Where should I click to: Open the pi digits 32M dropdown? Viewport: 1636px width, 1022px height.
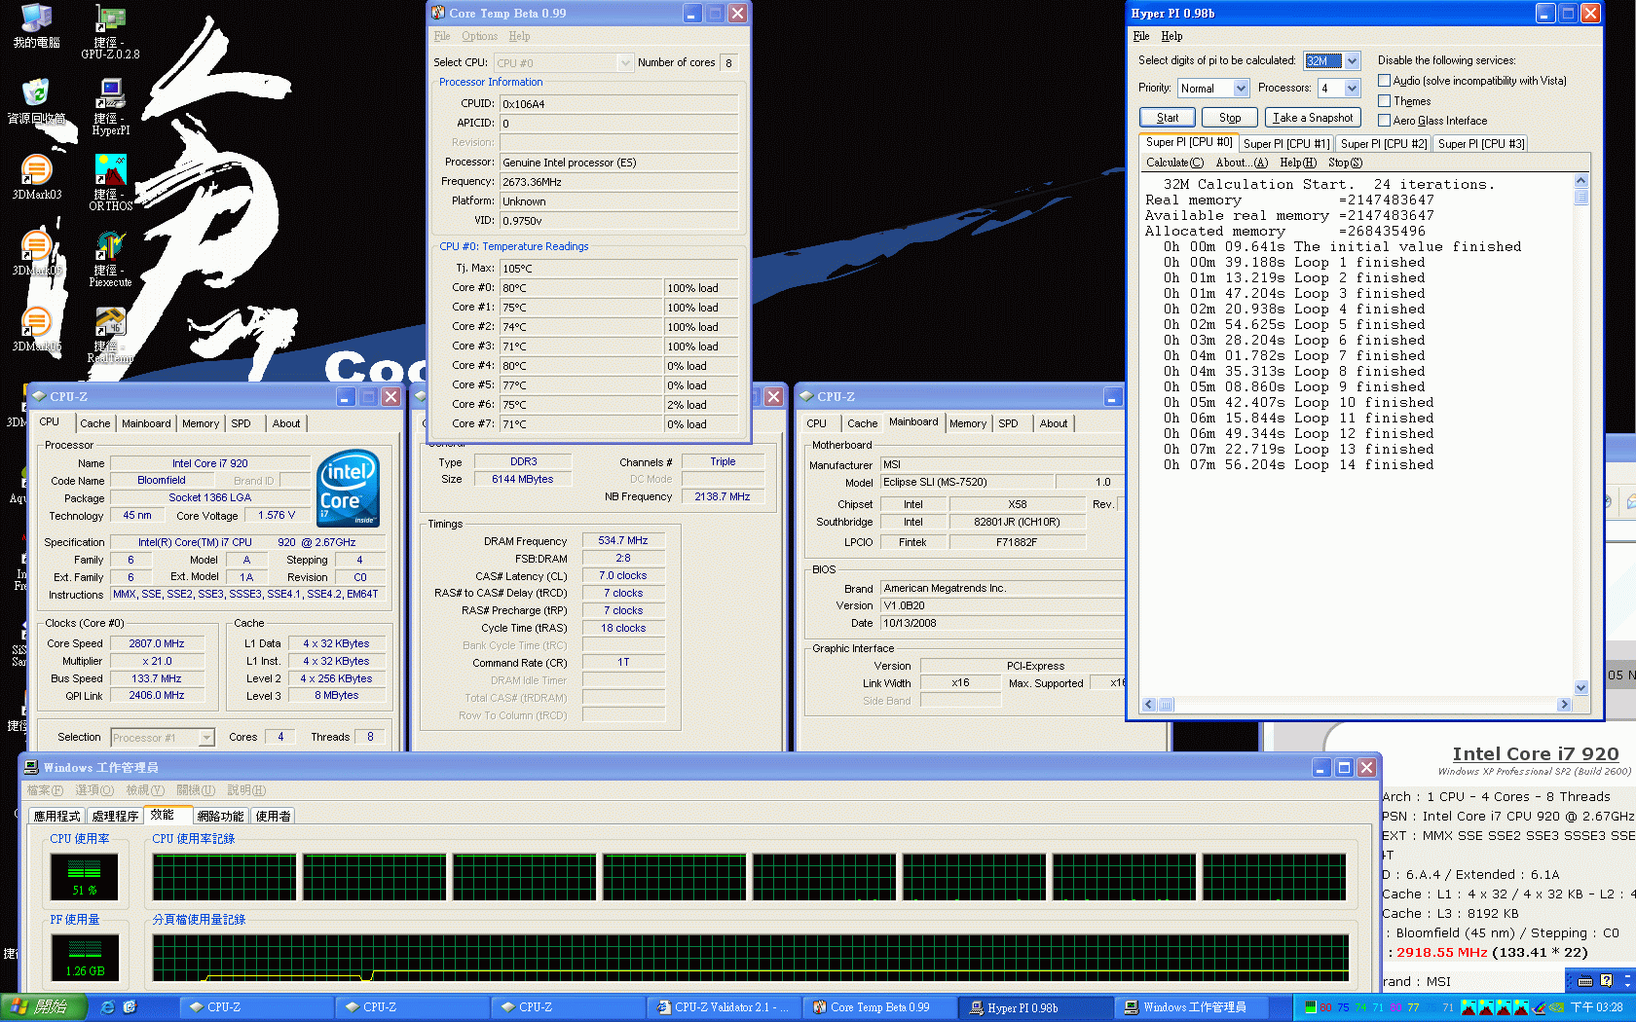pos(1353,60)
